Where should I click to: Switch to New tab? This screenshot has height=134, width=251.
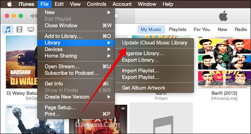point(222,30)
